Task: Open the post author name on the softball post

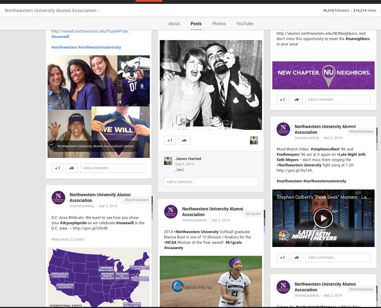Action: pos(213,211)
